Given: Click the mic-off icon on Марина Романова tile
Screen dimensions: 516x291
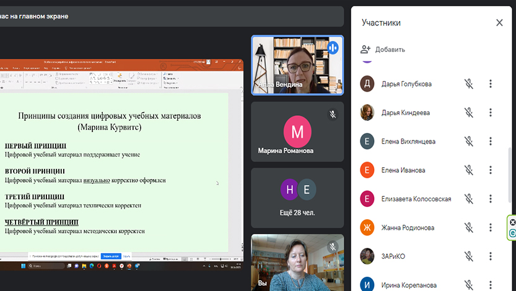Looking at the screenshot, I should [333, 115].
